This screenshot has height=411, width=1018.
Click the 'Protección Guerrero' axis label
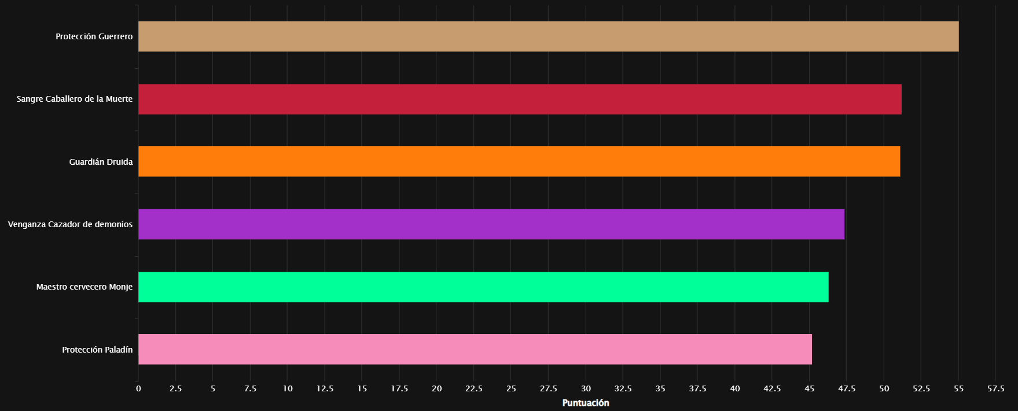94,36
